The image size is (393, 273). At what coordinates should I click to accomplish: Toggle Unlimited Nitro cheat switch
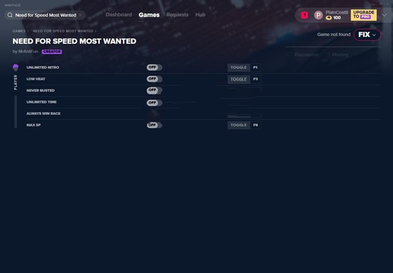click(154, 68)
